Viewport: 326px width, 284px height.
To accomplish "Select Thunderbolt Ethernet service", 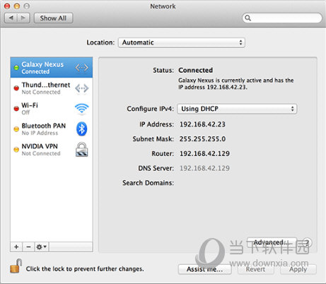I will [x=52, y=88].
